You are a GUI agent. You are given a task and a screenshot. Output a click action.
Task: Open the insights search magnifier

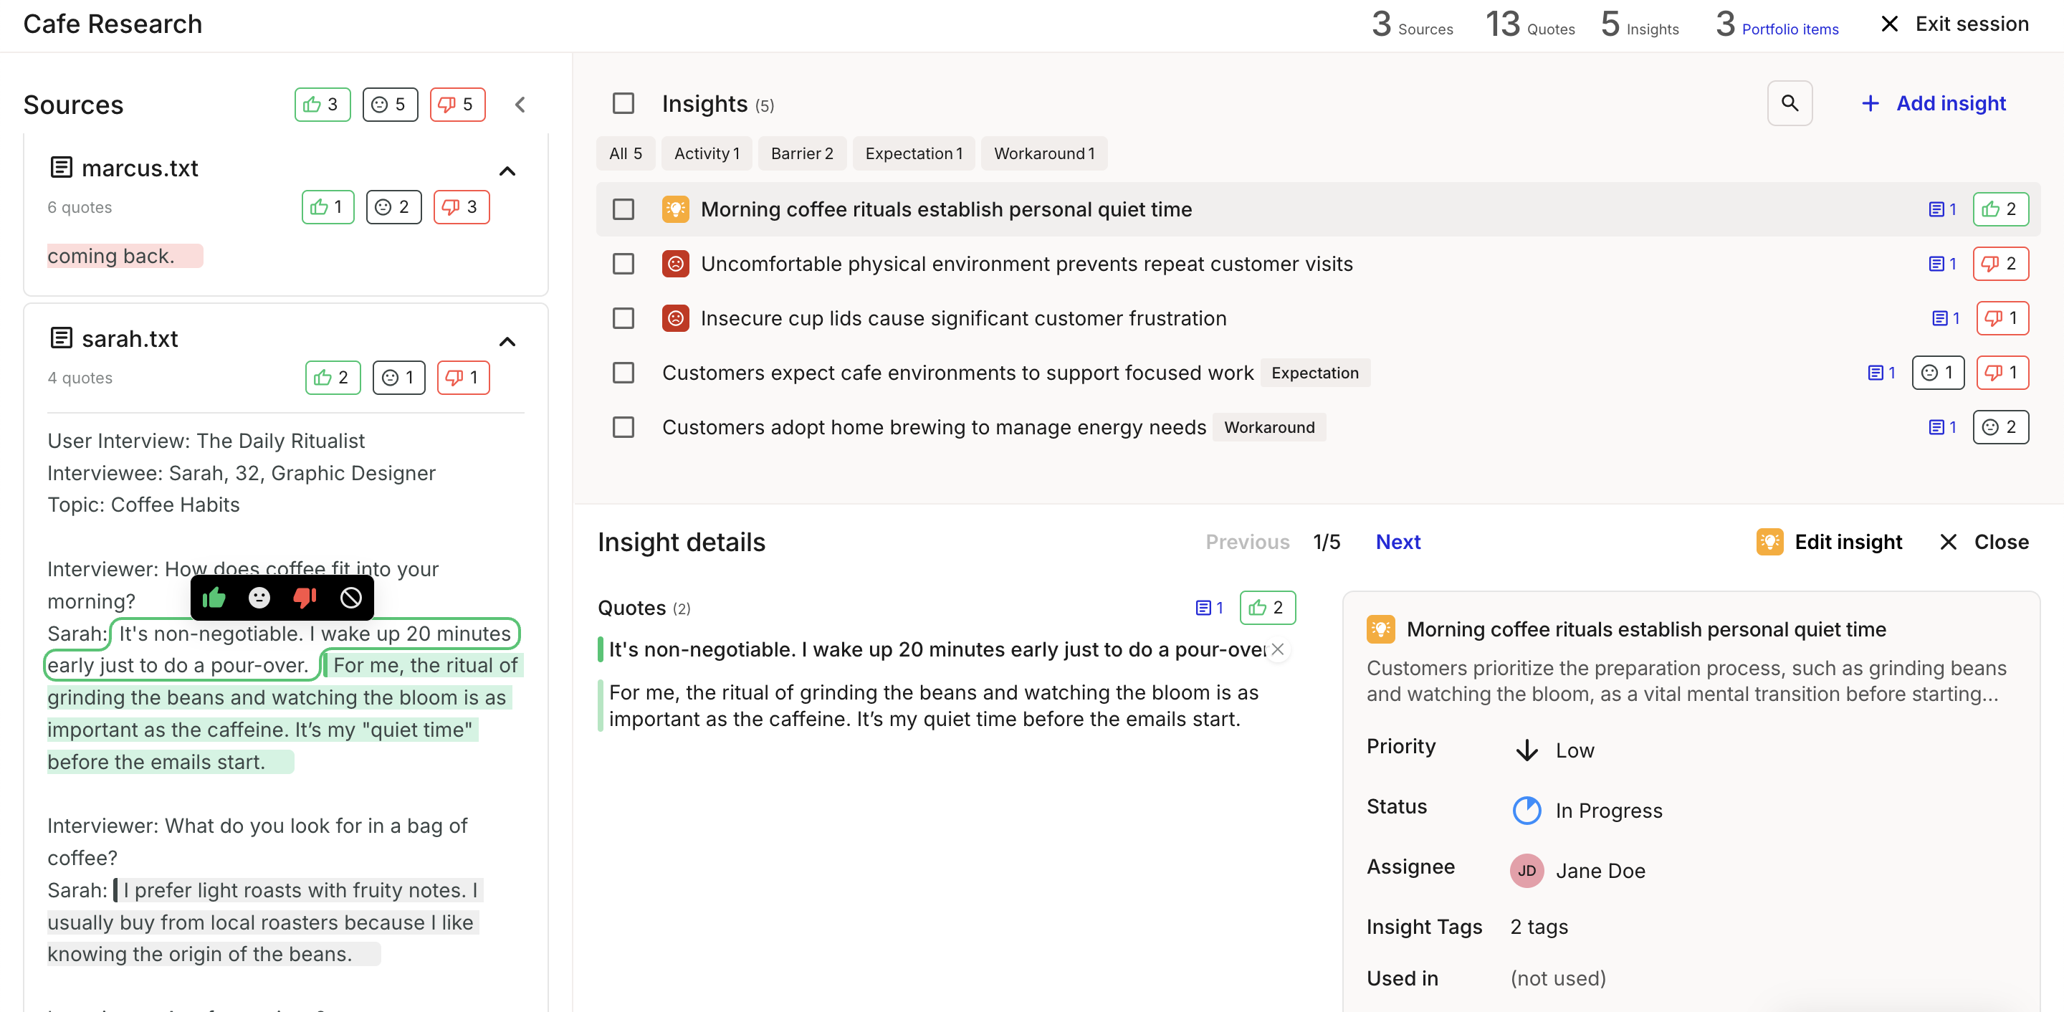(1790, 103)
